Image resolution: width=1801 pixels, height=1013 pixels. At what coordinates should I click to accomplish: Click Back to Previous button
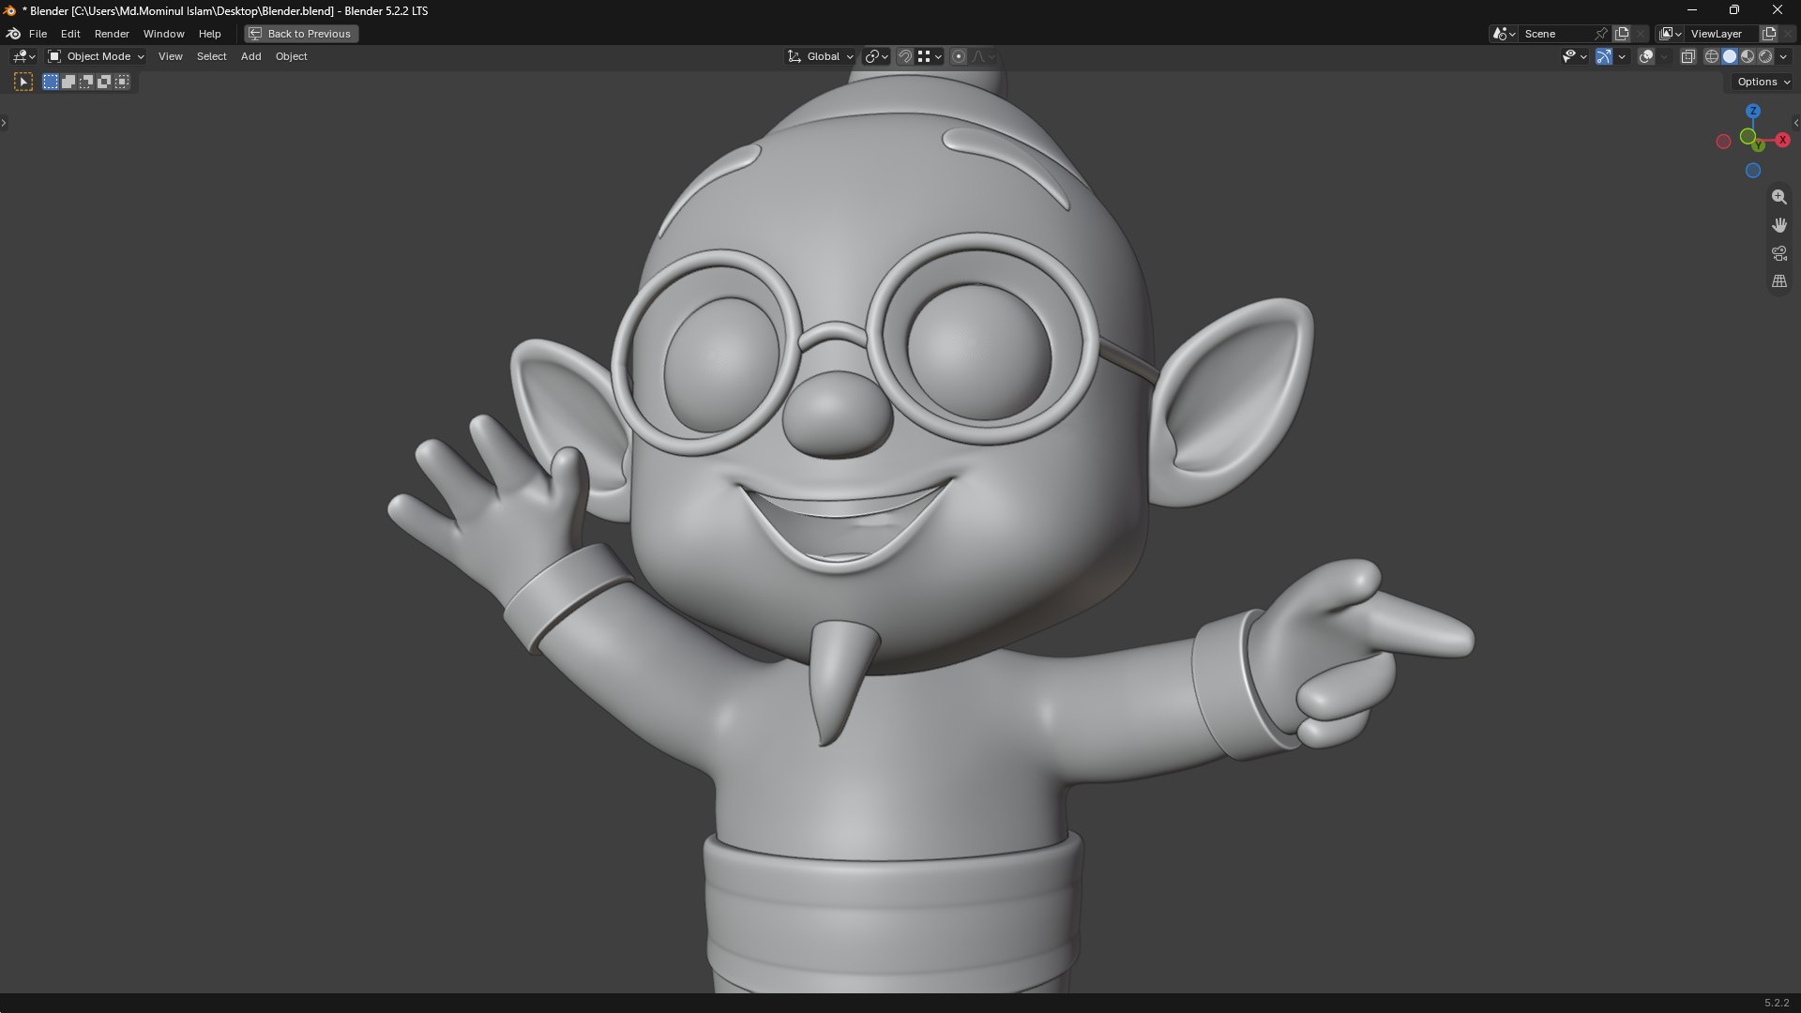point(301,34)
